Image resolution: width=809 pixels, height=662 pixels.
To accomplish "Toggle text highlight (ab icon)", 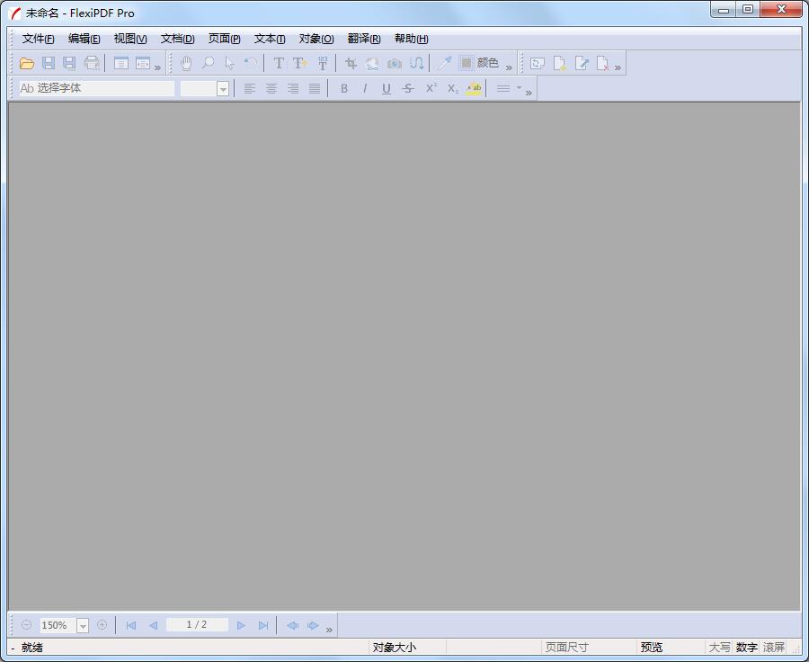I will (474, 88).
